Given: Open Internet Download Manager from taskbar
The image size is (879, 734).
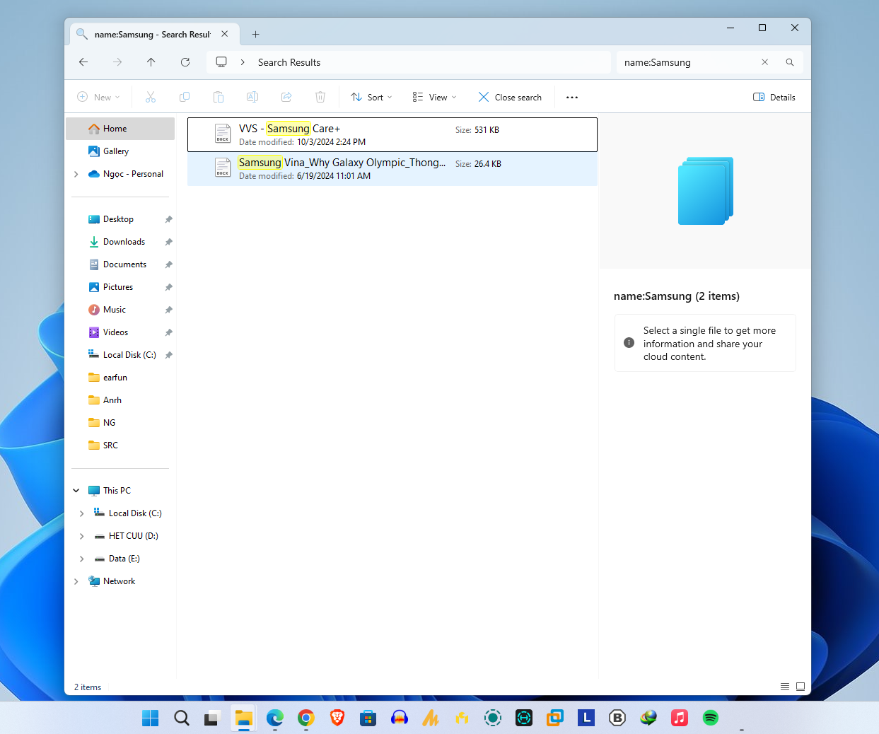Looking at the screenshot, I should coord(648,718).
